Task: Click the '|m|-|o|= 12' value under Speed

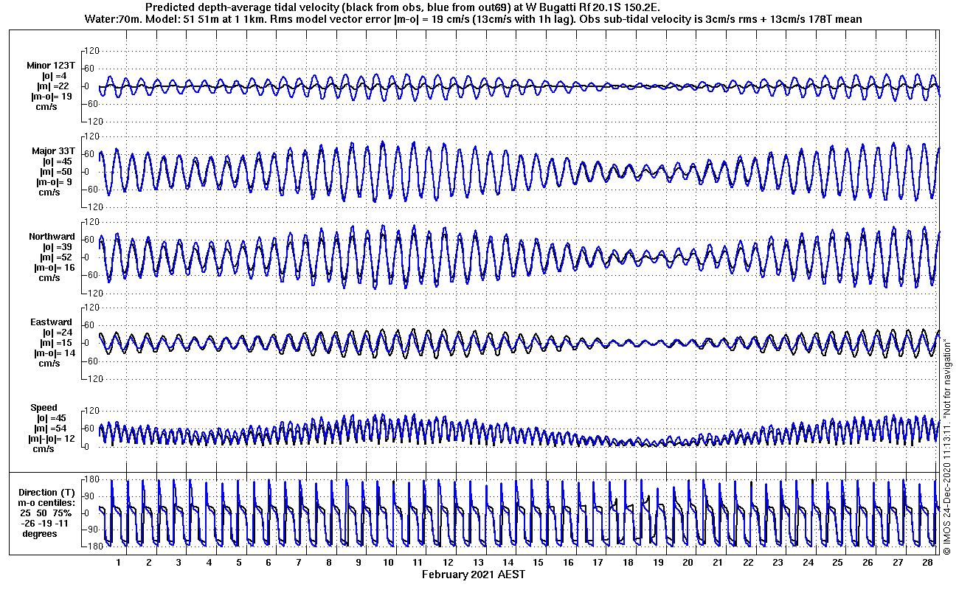Action: tap(52, 439)
